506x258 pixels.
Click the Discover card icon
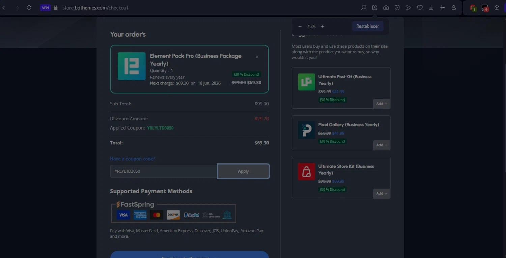173,215
